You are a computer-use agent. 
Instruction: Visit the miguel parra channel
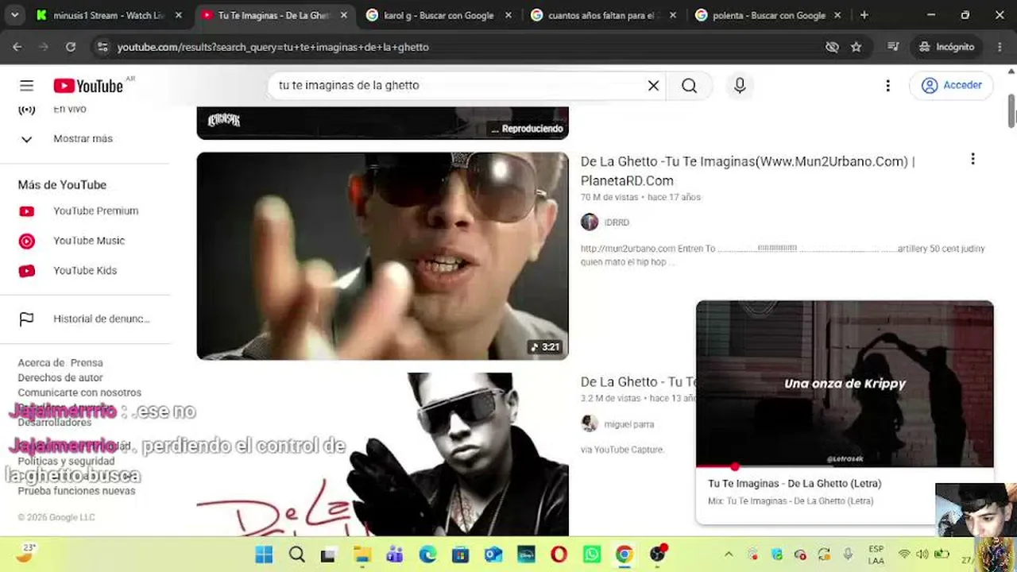629,424
